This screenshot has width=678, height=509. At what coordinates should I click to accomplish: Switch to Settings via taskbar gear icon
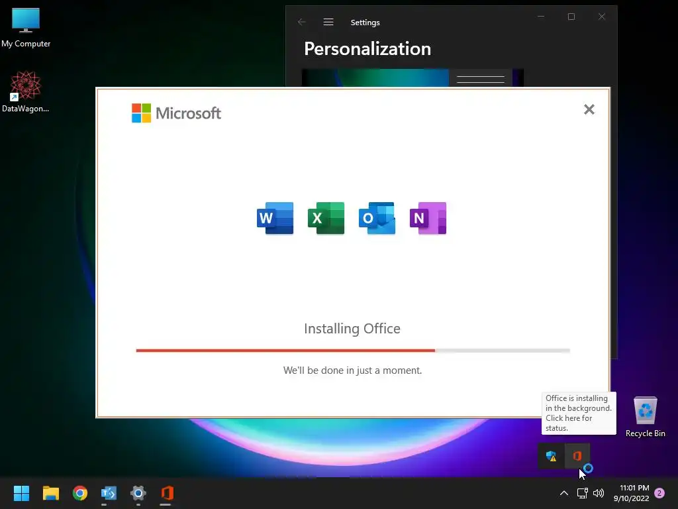(138, 493)
